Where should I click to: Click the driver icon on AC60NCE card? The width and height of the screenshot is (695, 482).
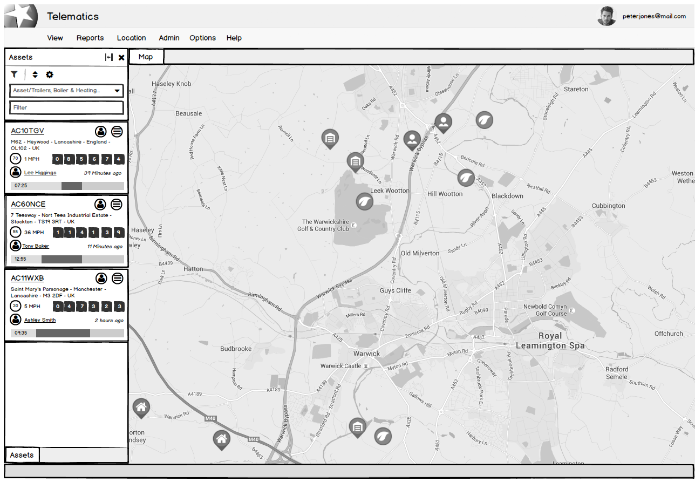click(x=100, y=205)
